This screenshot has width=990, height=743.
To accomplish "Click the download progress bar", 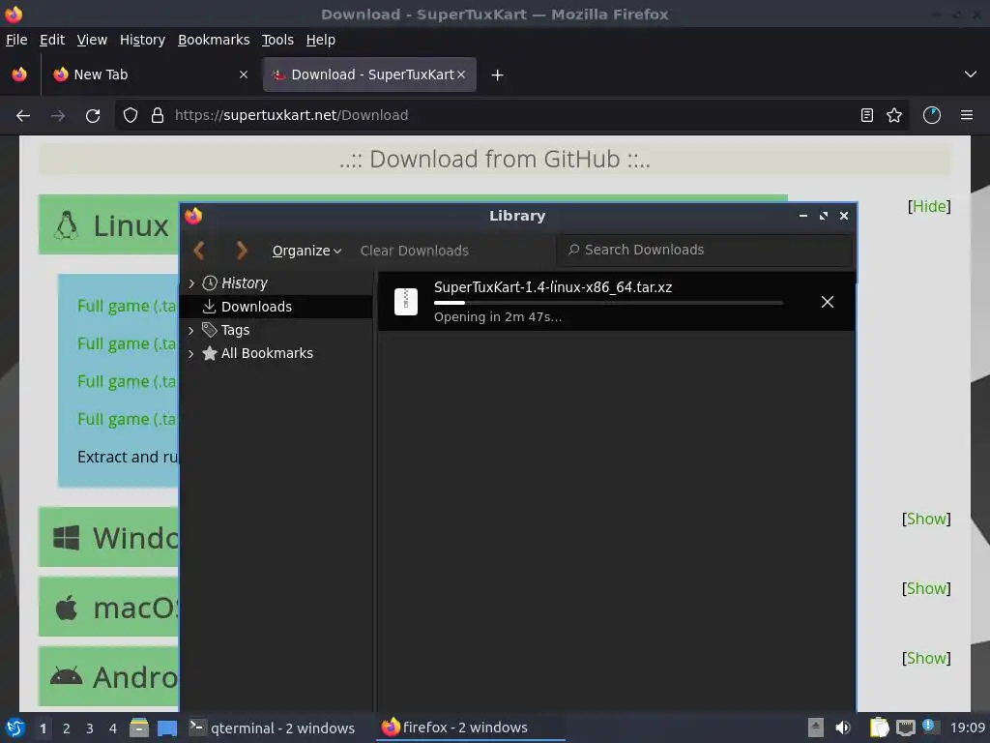I will 609,303.
